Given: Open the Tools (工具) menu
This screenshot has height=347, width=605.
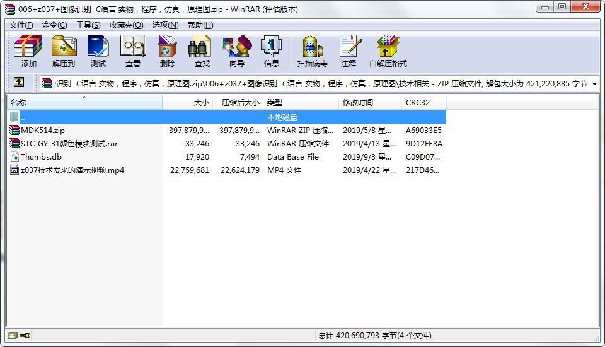Looking at the screenshot, I should click(x=88, y=25).
